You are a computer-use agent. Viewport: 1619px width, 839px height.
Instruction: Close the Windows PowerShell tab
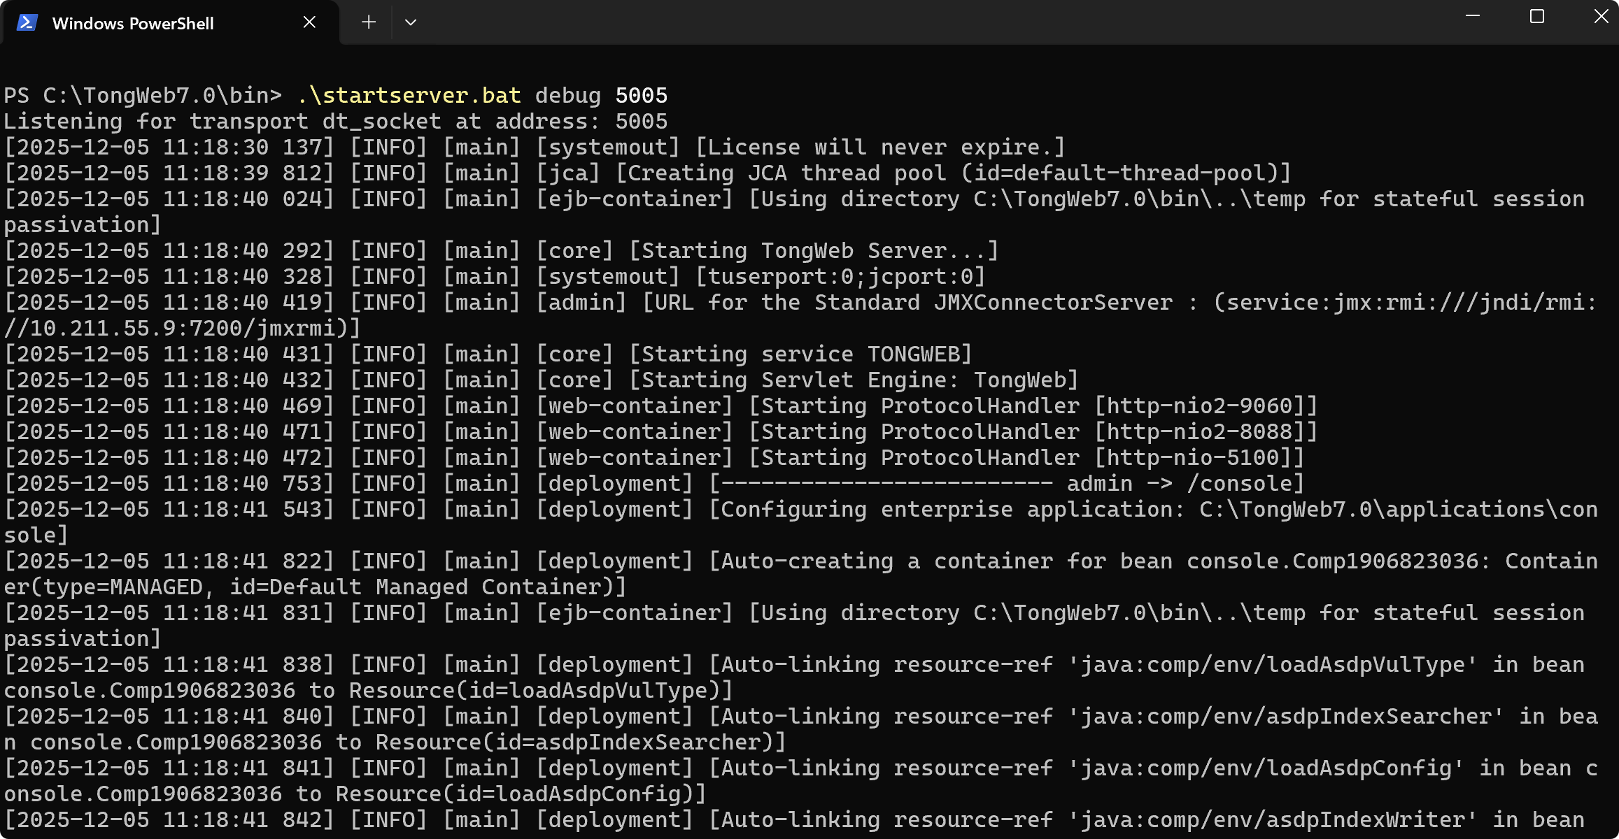tap(309, 22)
